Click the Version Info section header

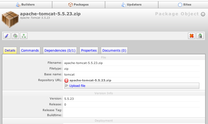(103, 93)
